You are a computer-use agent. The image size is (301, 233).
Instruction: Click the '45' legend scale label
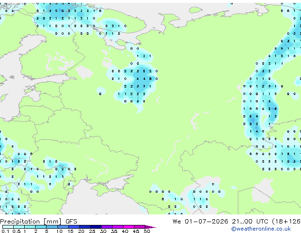pyautogui.click(x=136, y=231)
